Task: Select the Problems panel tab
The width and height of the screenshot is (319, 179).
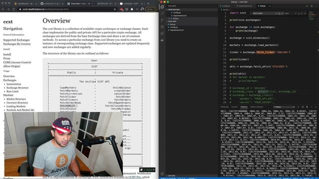Action: pos(225,107)
